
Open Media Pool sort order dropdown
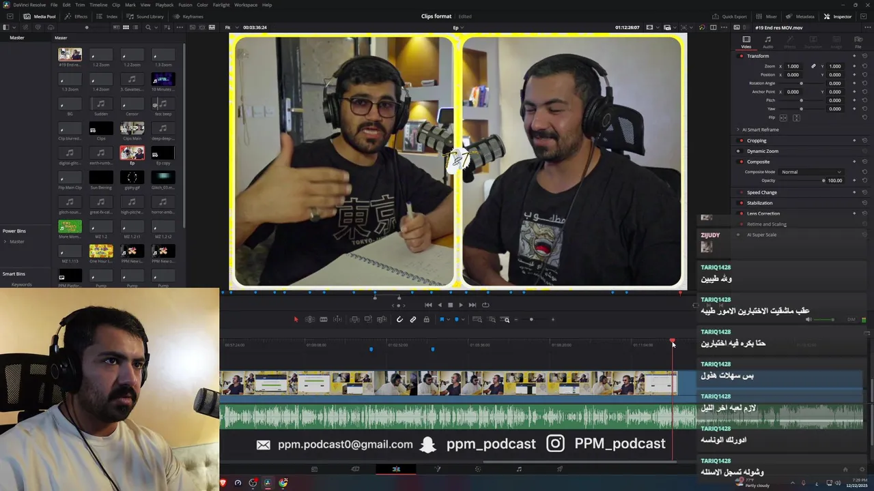(x=167, y=27)
